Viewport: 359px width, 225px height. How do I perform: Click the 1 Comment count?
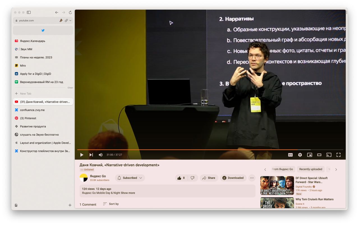coord(88,205)
